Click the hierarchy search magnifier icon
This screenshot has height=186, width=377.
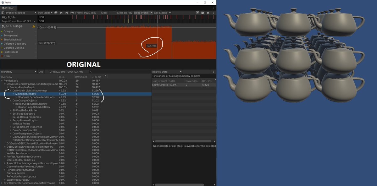(91, 72)
